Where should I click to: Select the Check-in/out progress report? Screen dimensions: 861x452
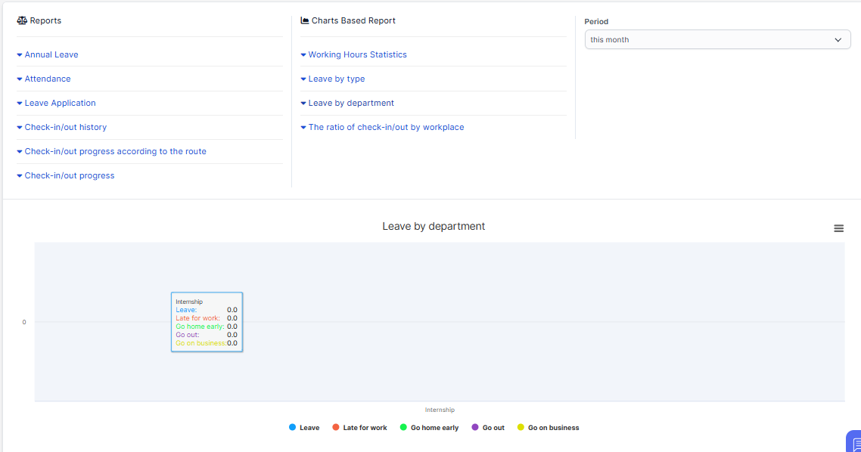tap(69, 175)
